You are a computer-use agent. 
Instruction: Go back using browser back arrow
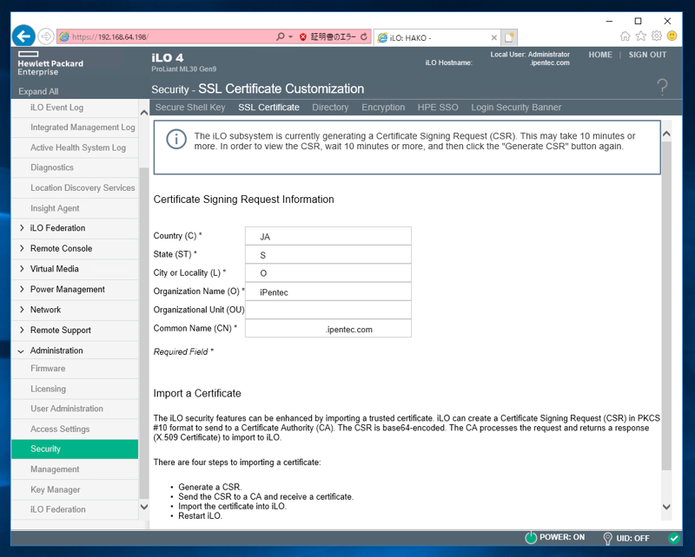(x=23, y=36)
